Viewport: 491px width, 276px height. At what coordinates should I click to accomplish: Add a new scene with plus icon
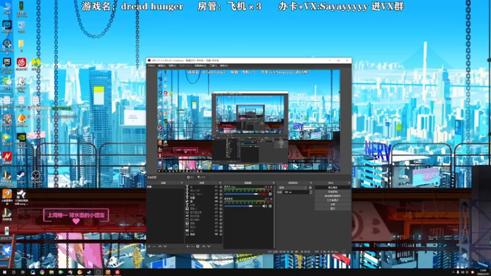[x=149, y=247]
